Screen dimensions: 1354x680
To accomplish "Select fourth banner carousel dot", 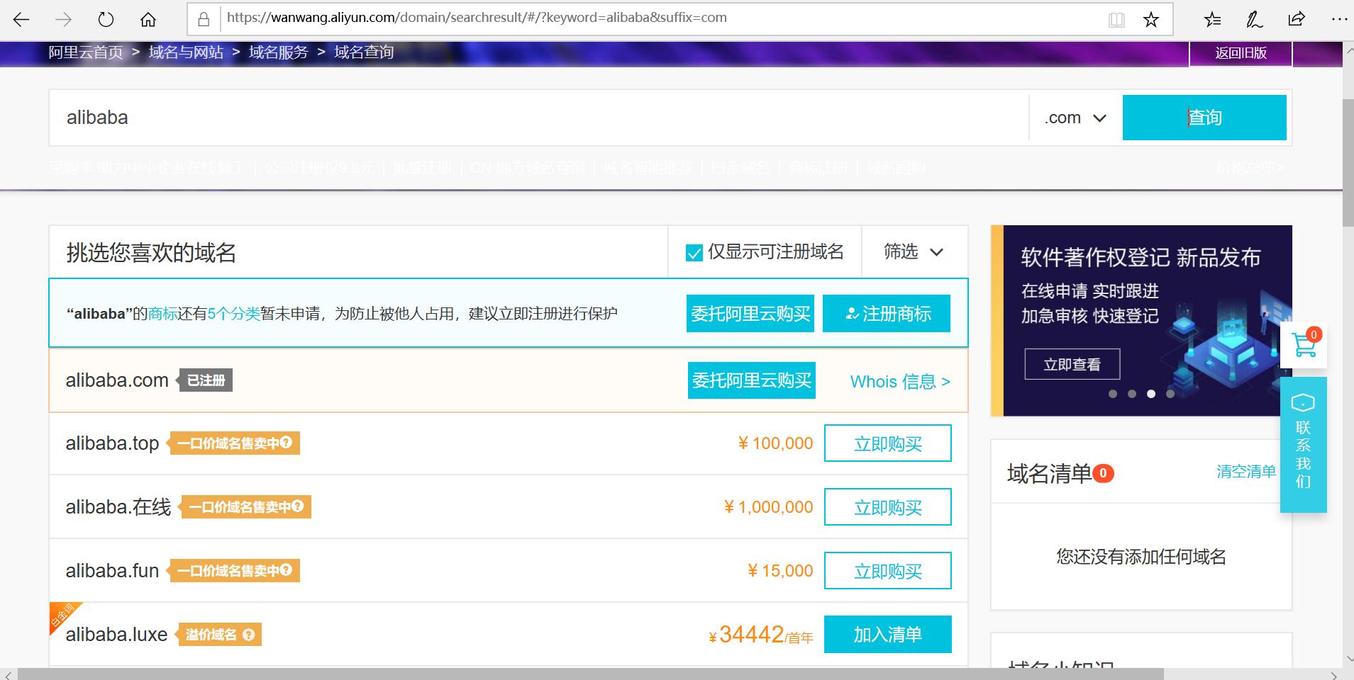I will pyautogui.click(x=1170, y=394).
